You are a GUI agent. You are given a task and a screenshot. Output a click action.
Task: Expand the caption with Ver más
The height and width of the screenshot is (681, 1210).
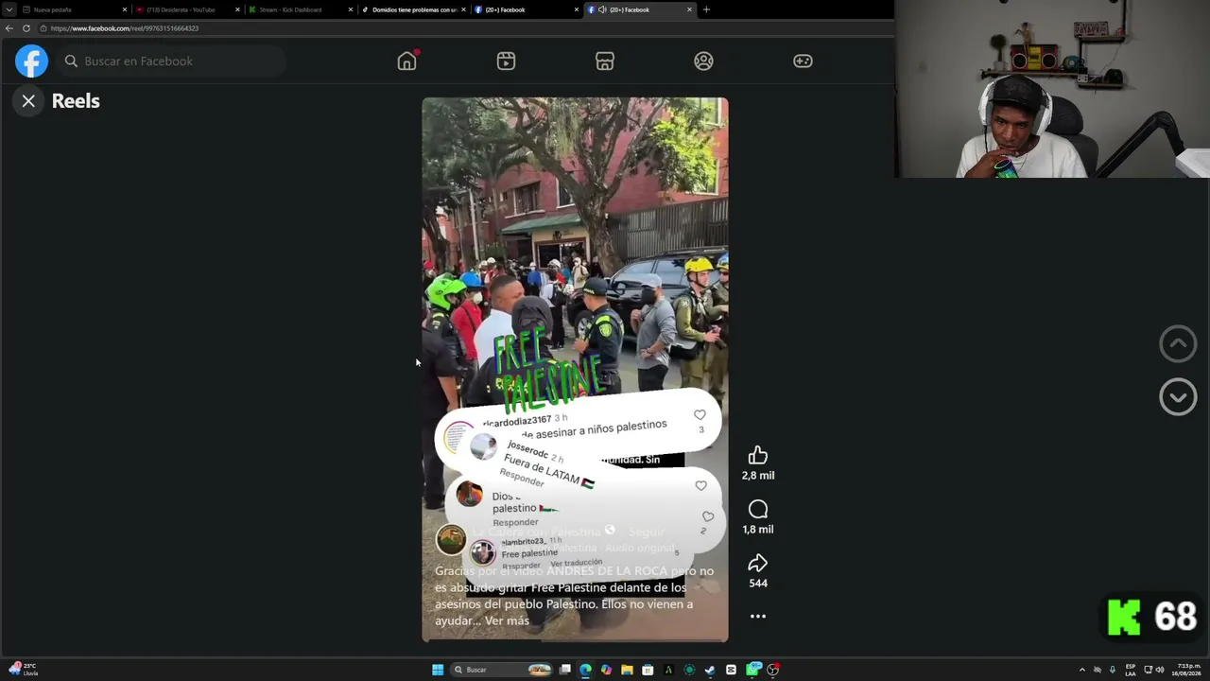[507, 620]
